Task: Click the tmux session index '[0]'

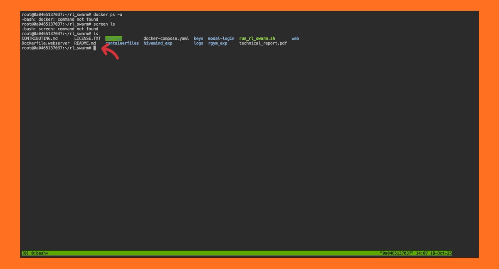Action: (25, 253)
